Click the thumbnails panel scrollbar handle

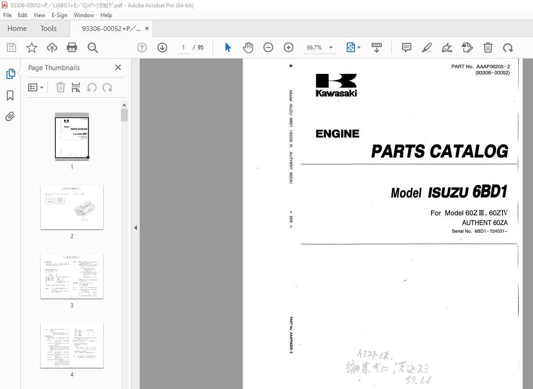pyautogui.click(x=124, y=115)
